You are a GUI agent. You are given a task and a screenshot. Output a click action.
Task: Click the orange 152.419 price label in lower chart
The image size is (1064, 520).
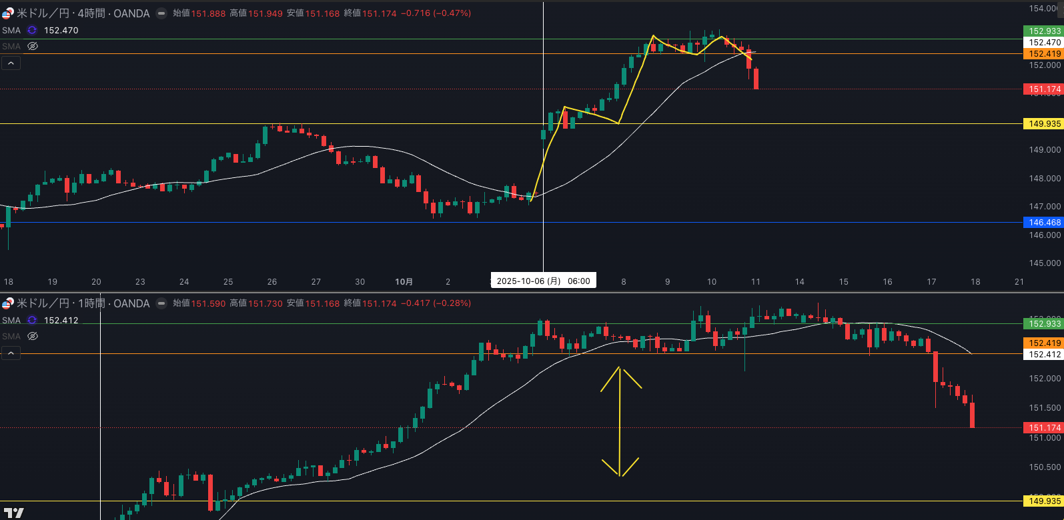(1043, 343)
